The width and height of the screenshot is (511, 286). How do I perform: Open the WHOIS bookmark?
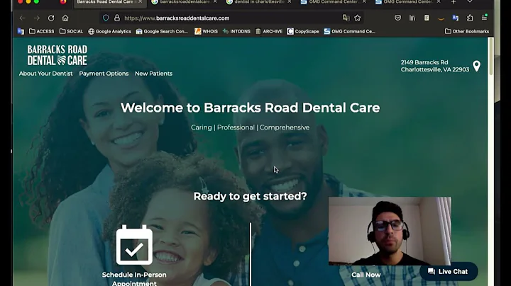click(206, 31)
